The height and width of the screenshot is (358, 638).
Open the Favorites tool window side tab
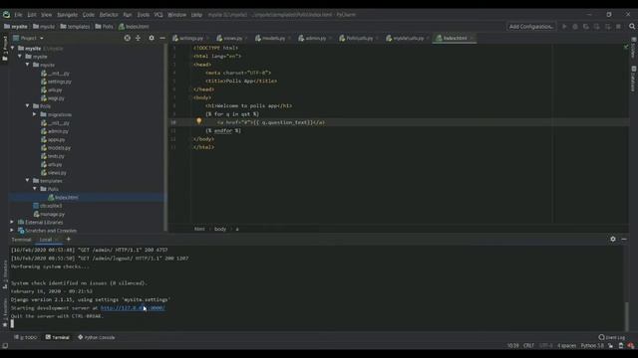coord(5,312)
